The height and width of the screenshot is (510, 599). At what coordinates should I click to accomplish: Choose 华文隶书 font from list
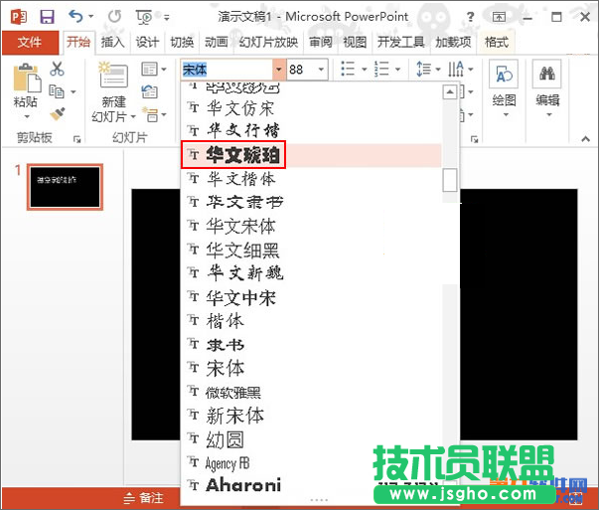pyautogui.click(x=311, y=202)
